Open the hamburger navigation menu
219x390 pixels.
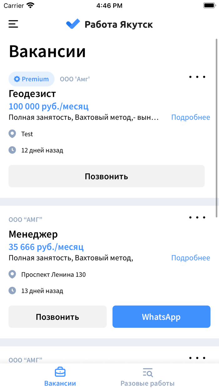[x=13, y=24]
